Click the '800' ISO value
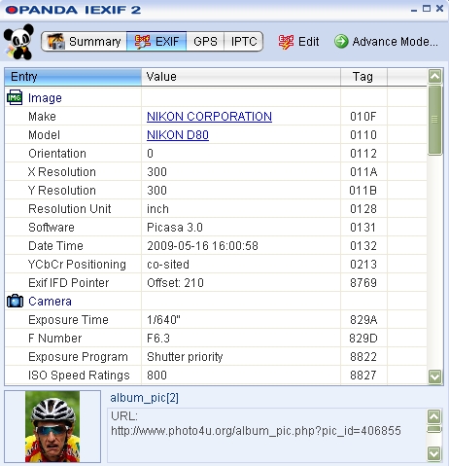This screenshot has height=466, width=449. pyautogui.click(x=156, y=376)
